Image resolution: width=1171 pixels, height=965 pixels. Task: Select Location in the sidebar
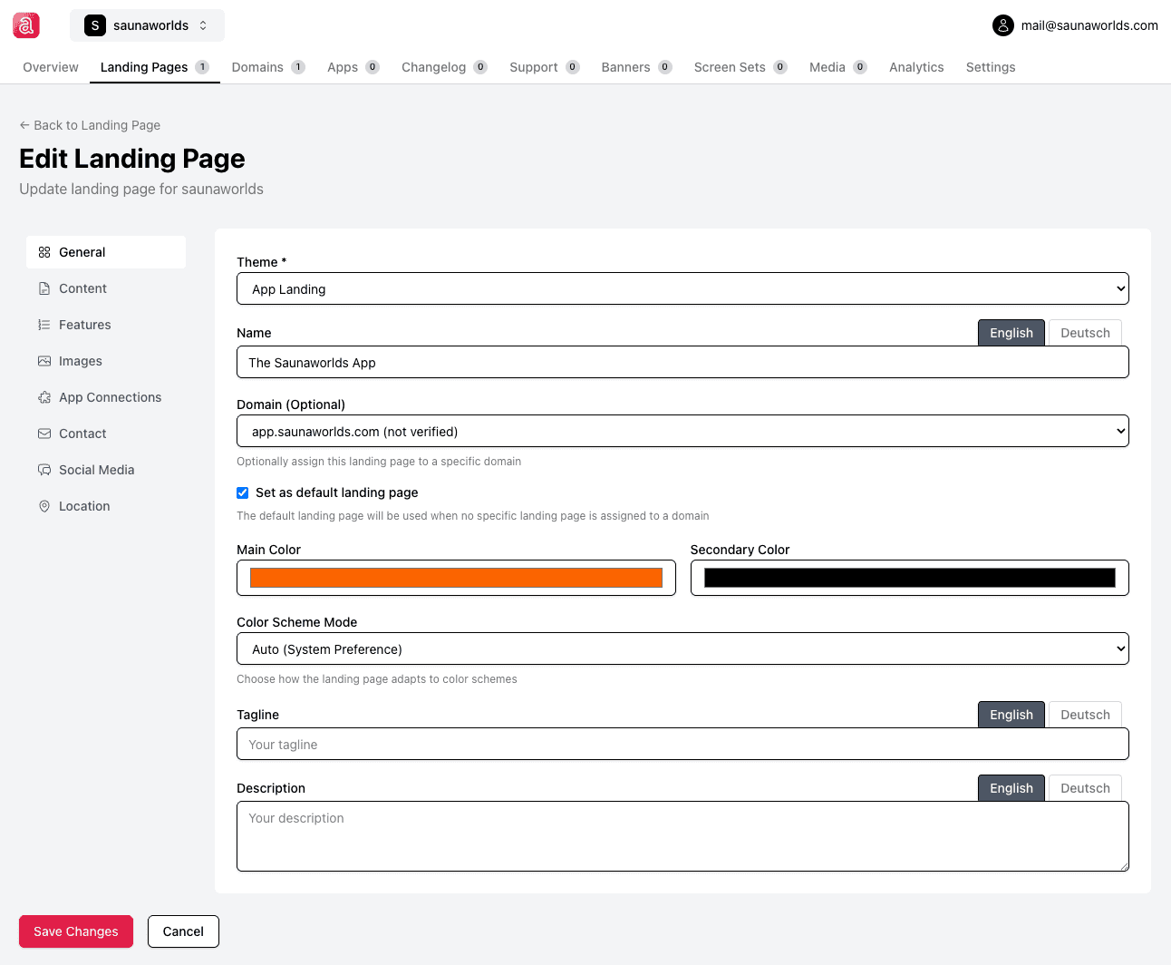(x=106, y=506)
